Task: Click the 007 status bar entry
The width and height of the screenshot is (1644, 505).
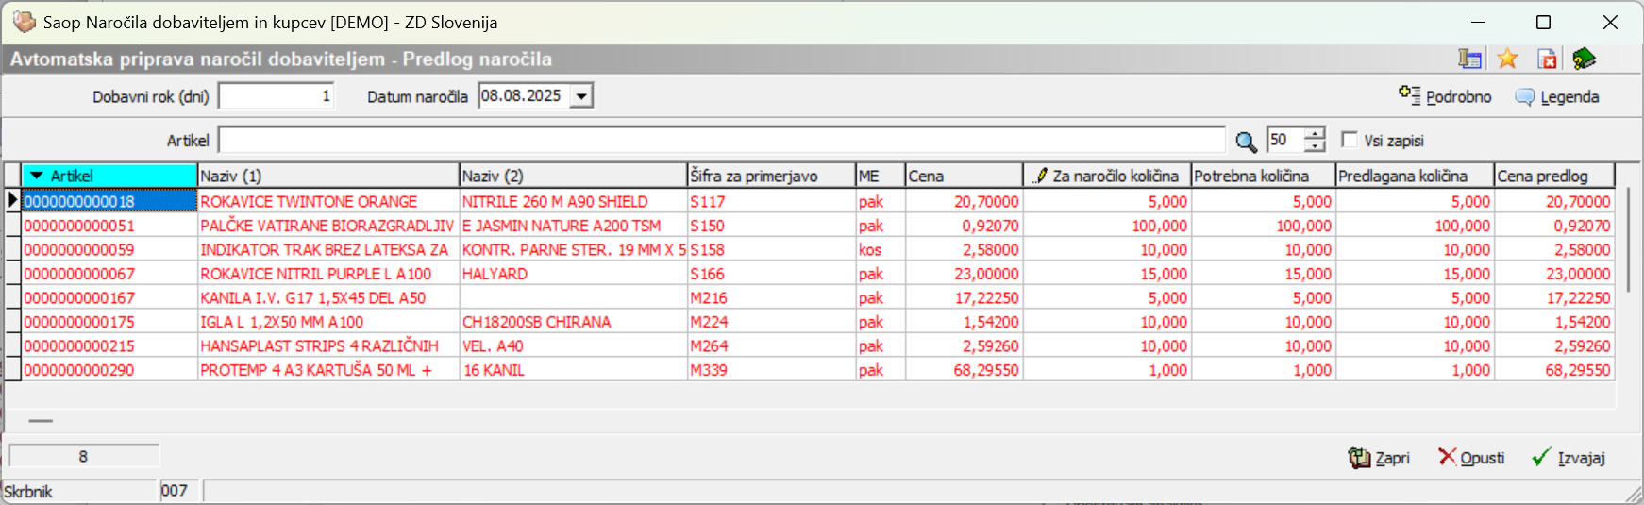Action: [180, 491]
